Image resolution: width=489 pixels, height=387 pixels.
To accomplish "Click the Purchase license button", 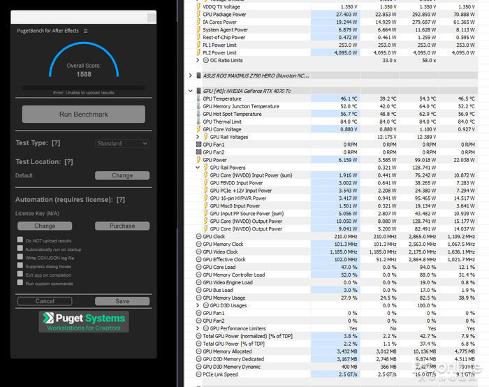I will [122, 226].
